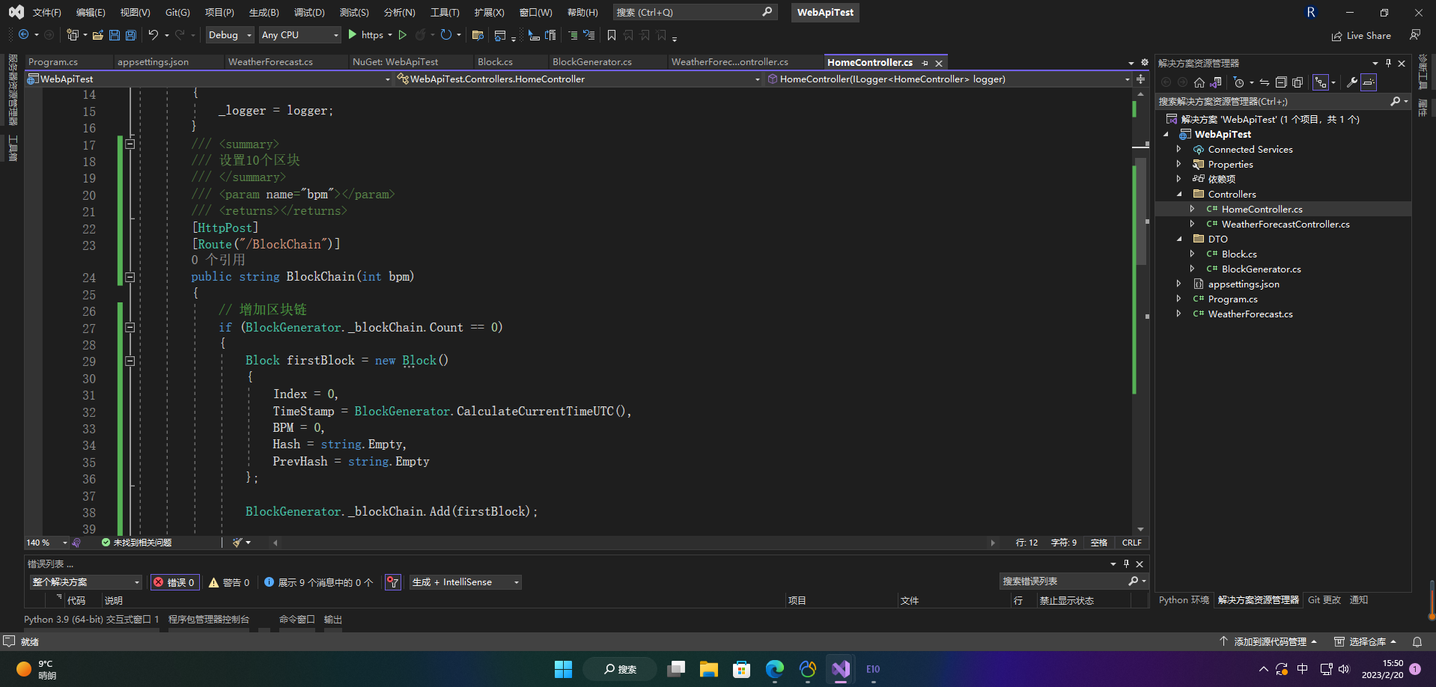Click the Find in Files toolbar icon
Image resolution: width=1436 pixels, height=687 pixels.
tap(478, 35)
